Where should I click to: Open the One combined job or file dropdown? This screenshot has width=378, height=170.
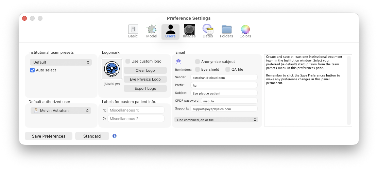tap(216, 120)
